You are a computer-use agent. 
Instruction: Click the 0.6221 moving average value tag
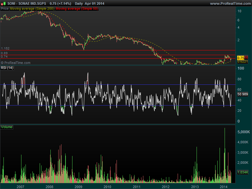click(x=243, y=61)
